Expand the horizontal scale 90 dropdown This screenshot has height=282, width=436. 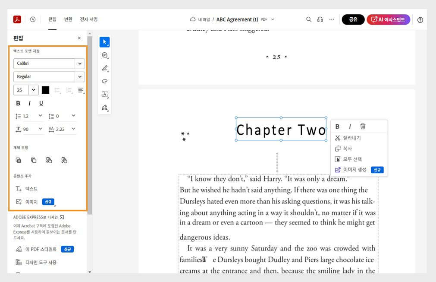coord(40,129)
